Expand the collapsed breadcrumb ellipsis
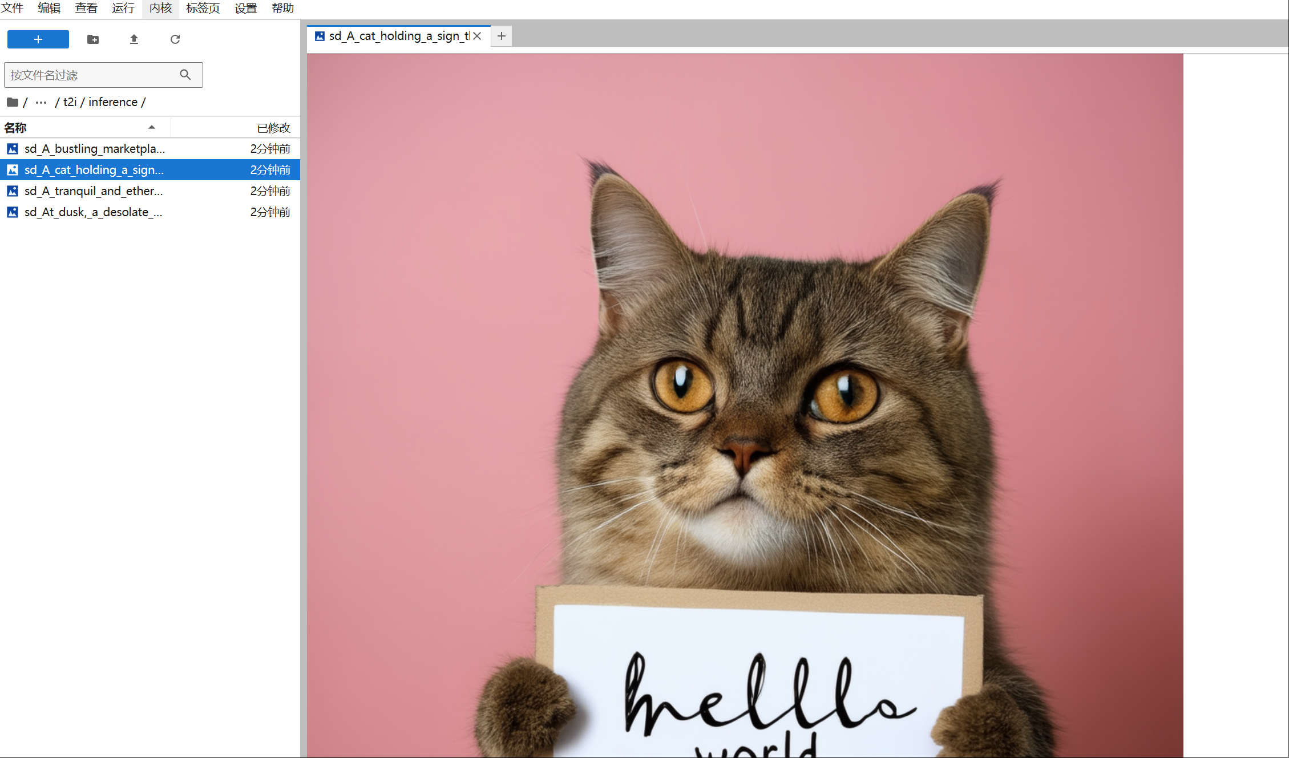 pyautogui.click(x=41, y=102)
